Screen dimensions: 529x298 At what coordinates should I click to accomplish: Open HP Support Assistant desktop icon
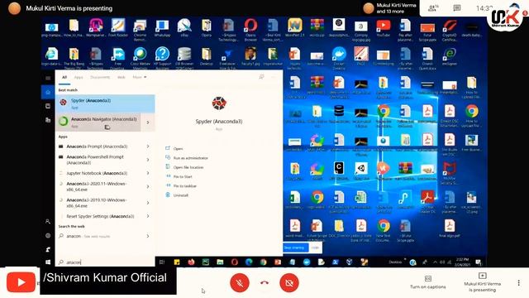coord(162,58)
